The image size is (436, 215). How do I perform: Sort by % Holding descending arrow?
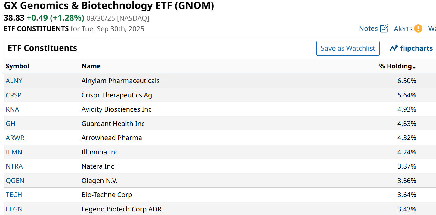(x=414, y=67)
